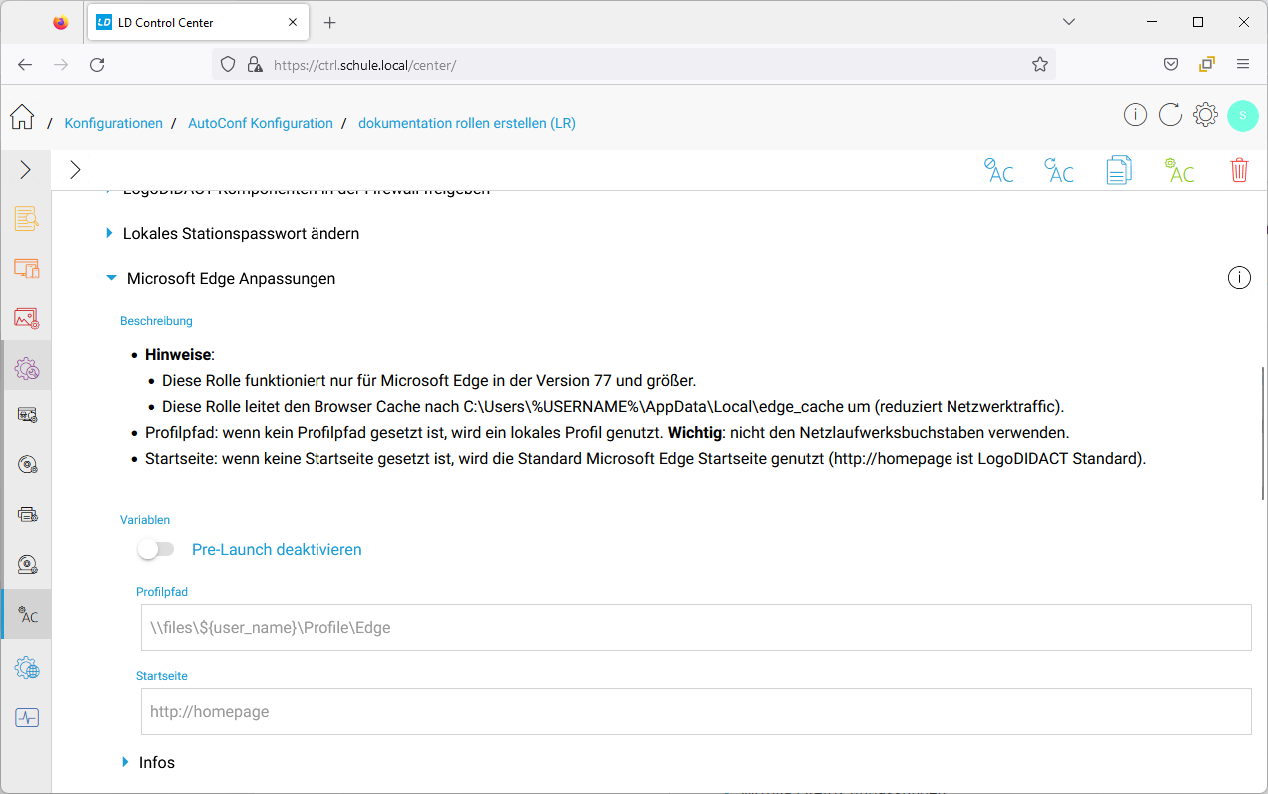This screenshot has height=794, width=1268.
Task: Click the green AC gear icon
Action: pyautogui.click(x=1179, y=170)
